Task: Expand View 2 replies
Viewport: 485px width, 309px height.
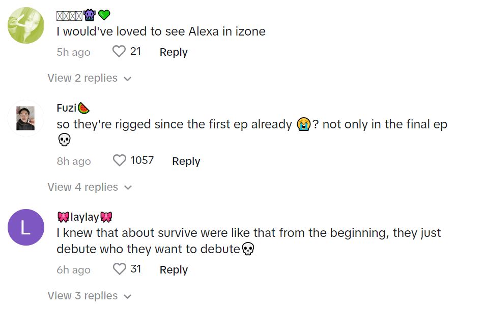Action: 89,78
